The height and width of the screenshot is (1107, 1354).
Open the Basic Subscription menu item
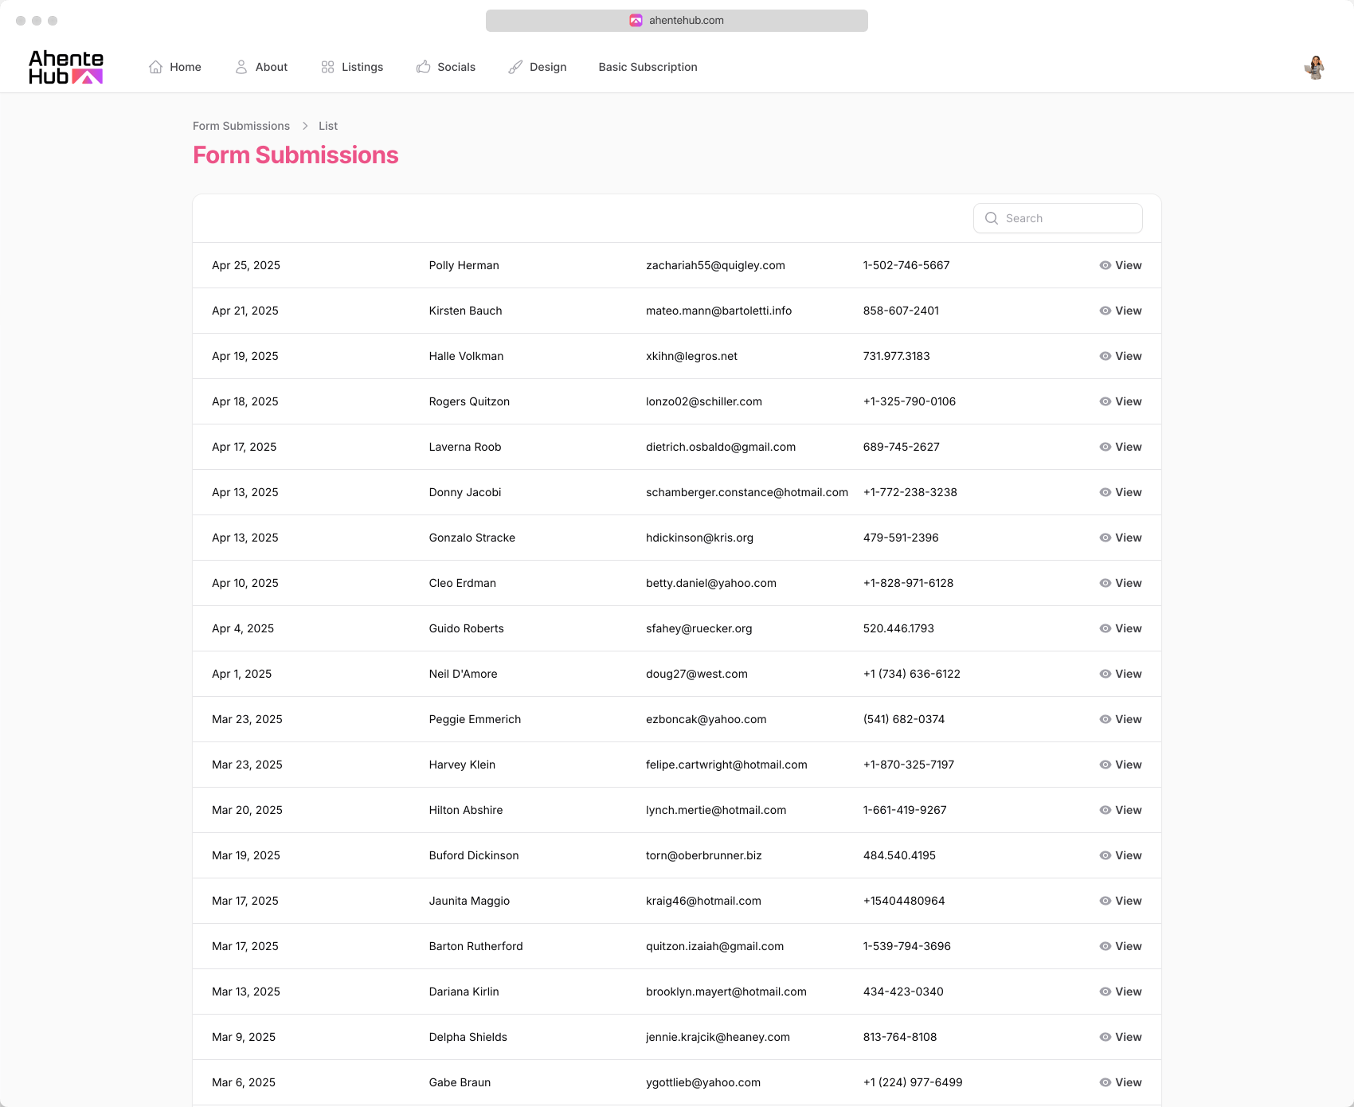[648, 67]
